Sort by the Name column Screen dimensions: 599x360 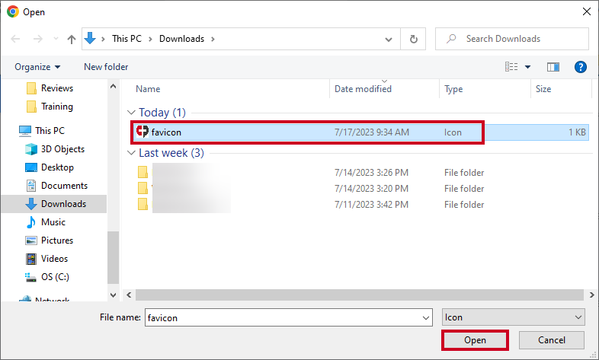pos(148,89)
